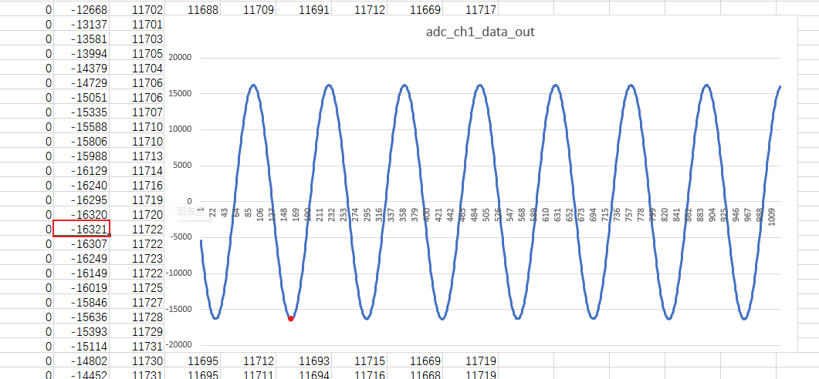The height and width of the screenshot is (379, 819).
Task: Click the 20000 label on the vertical axis
Action: 179,57
